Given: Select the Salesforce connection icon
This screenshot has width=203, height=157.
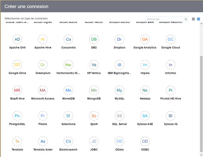Looking at the screenshot, I should click(69, 116).
